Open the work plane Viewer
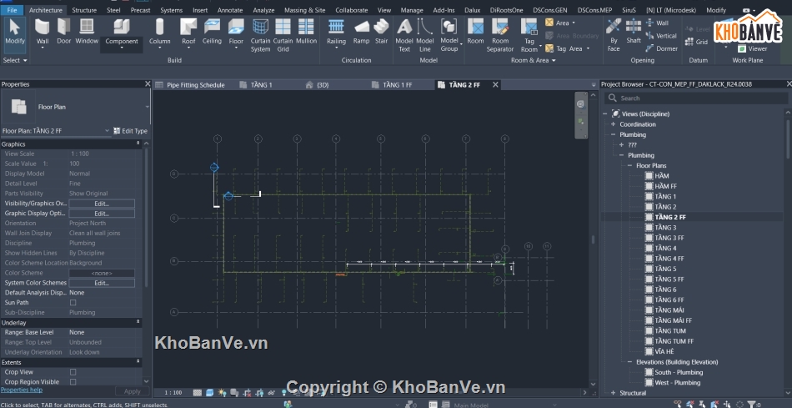792x408 pixels. [x=752, y=48]
